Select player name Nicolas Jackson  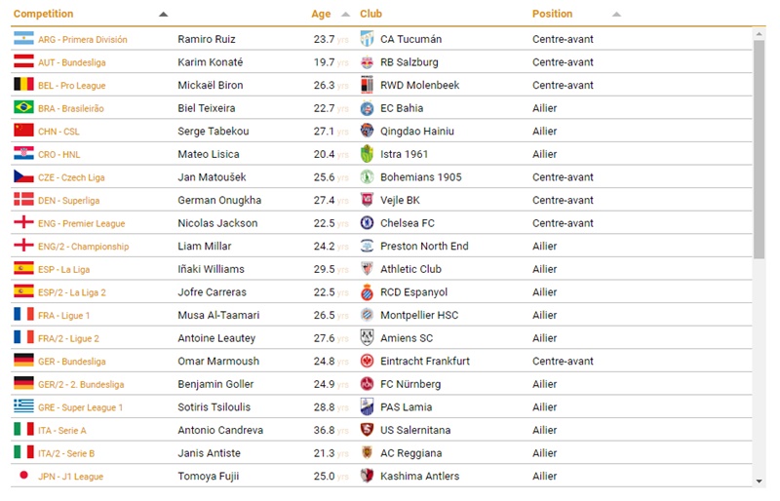tap(217, 223)
